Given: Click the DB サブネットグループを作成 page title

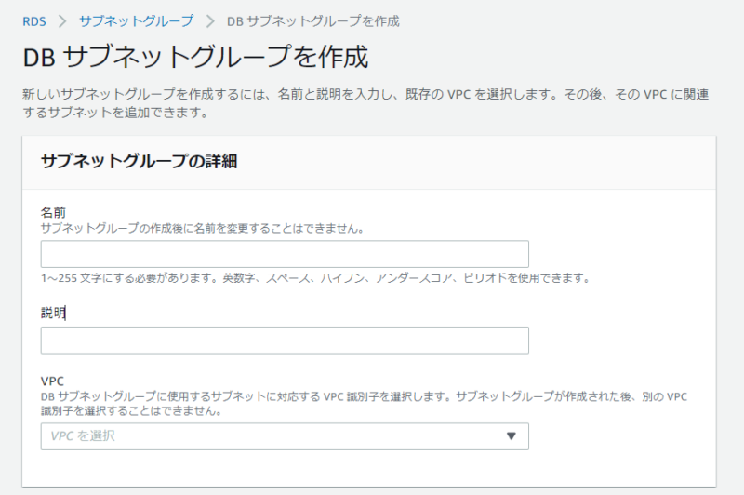Looking at the screenshot, I should pyautogui.click(x=195, y=57).
